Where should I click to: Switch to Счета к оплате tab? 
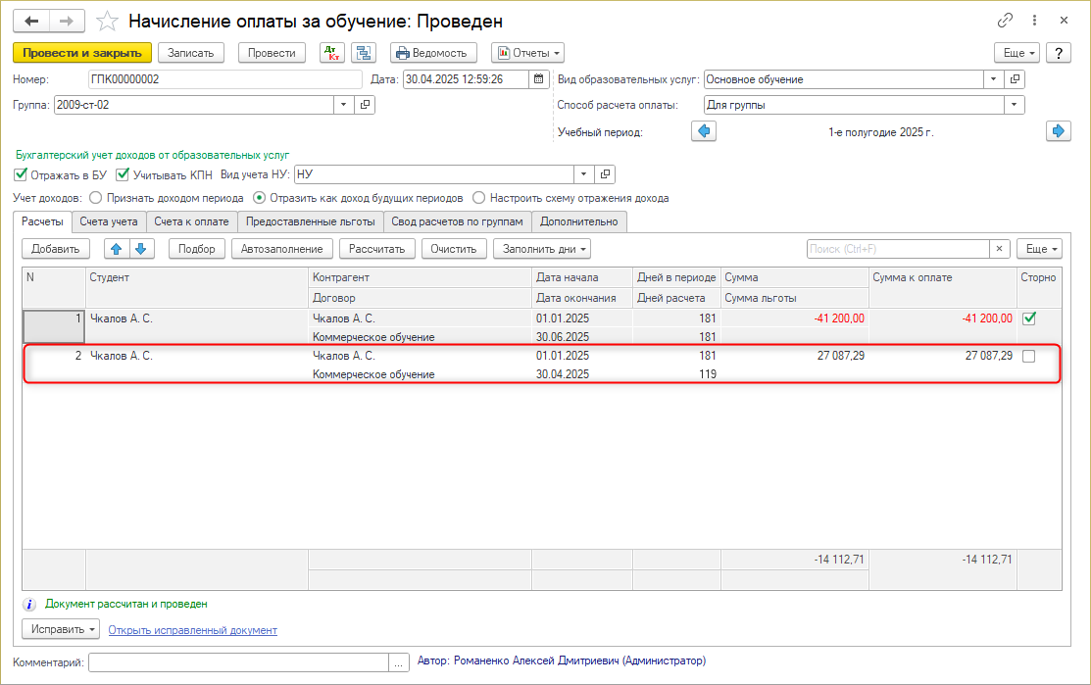191,221
